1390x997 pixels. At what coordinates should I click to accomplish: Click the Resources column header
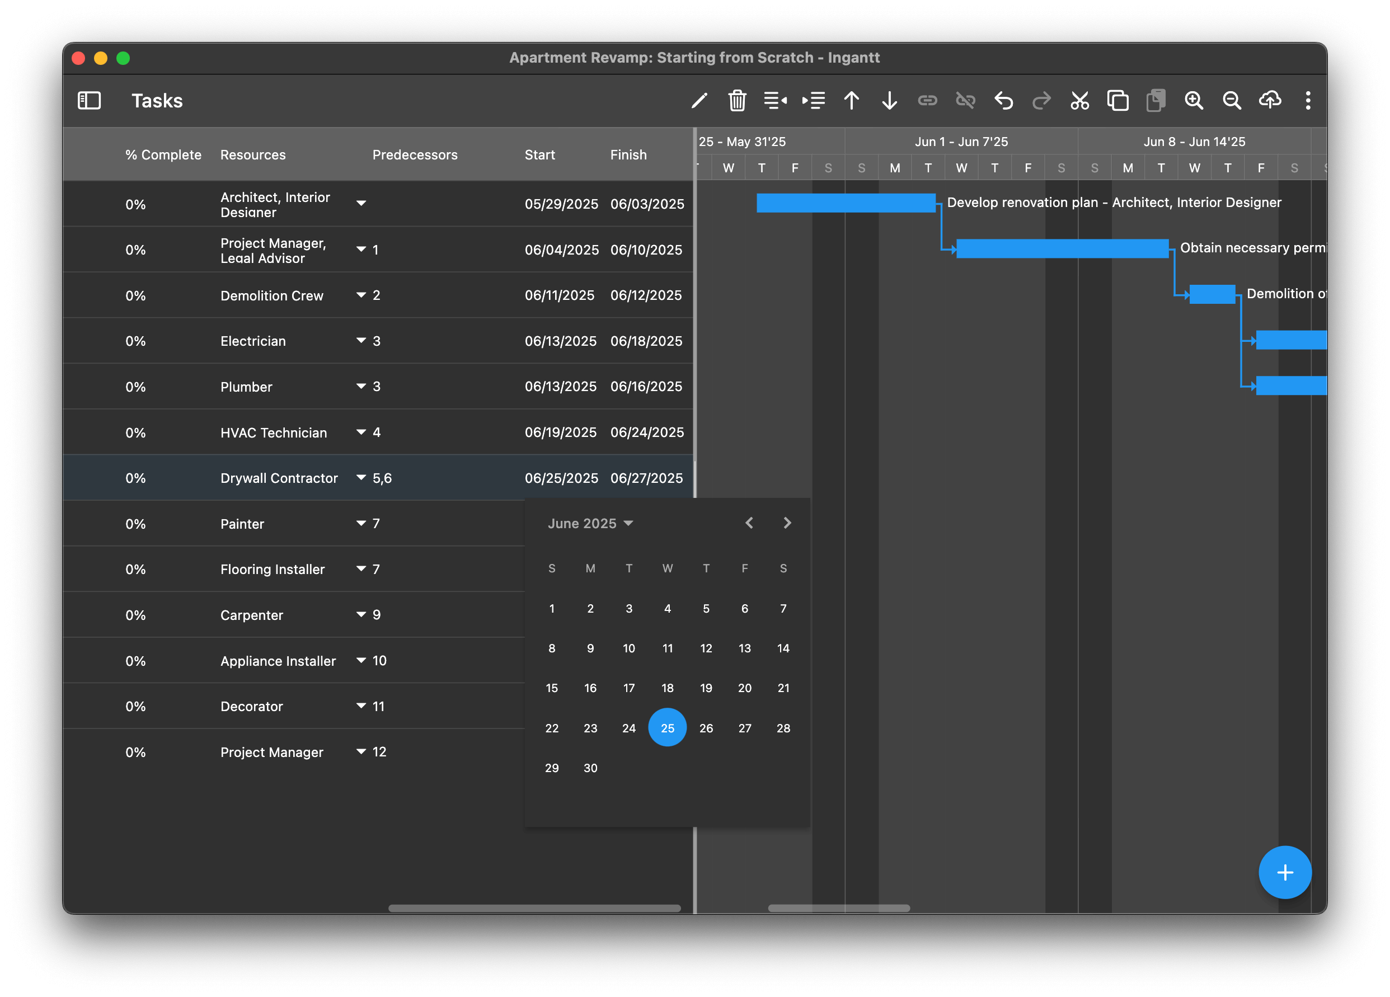click(x=253, y=155)
